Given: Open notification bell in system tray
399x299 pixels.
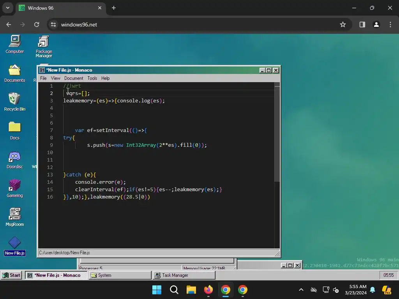Looking at the screenshot, I should pos(373,290).
